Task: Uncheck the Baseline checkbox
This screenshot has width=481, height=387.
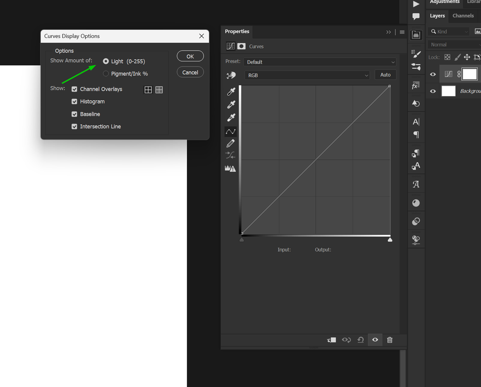Action: pos(74,114)
